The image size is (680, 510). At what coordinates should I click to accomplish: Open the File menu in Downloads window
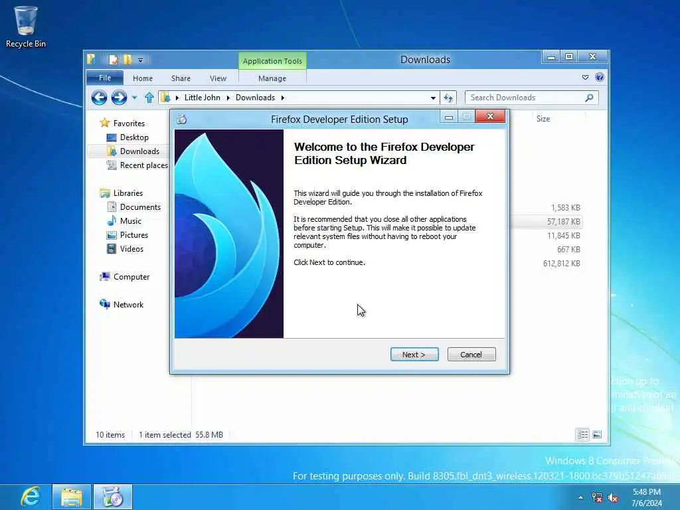[105, 78]
